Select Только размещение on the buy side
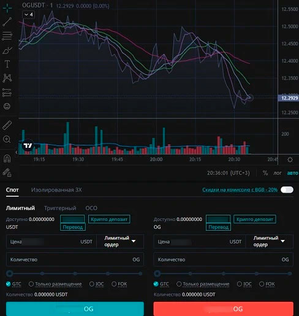Viewport: 299px width, 316px height. (x=55, y=284)
